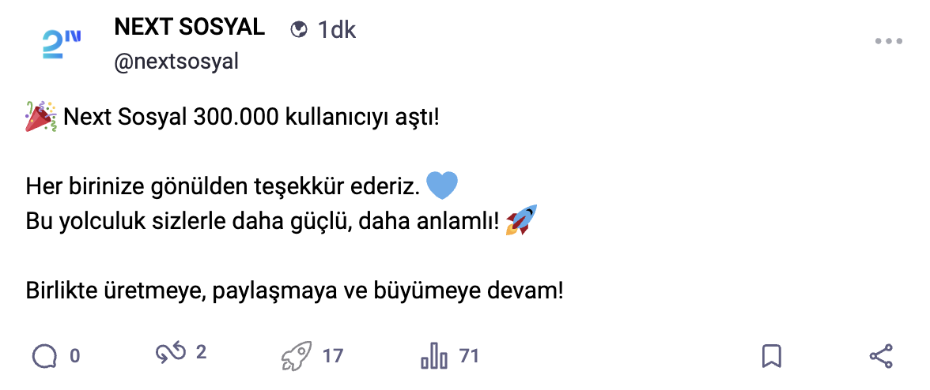930x390 pixels.
Task: Click the rocket emoji after 'daha anlamlı!'
Action: pyautogui.click(x=521, y=220)
